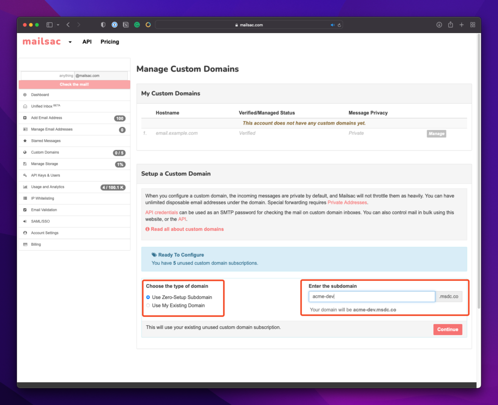Open the IP Whitelisting list icon
The width and height of the screenshot is (498, 405).
click(25, 199)
